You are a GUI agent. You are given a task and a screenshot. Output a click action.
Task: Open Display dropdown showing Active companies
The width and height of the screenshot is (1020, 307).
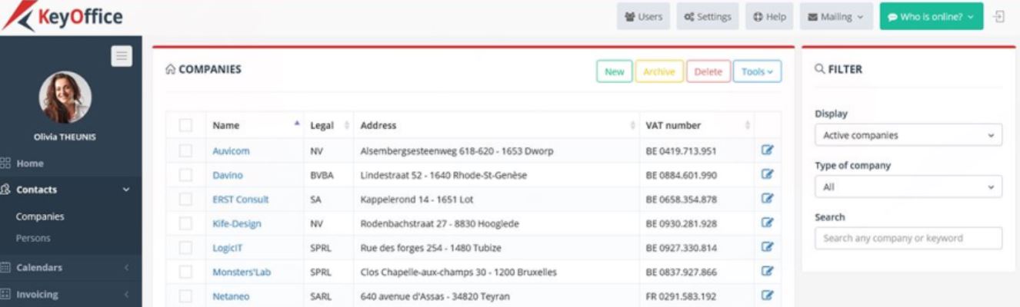pos(908,135)
